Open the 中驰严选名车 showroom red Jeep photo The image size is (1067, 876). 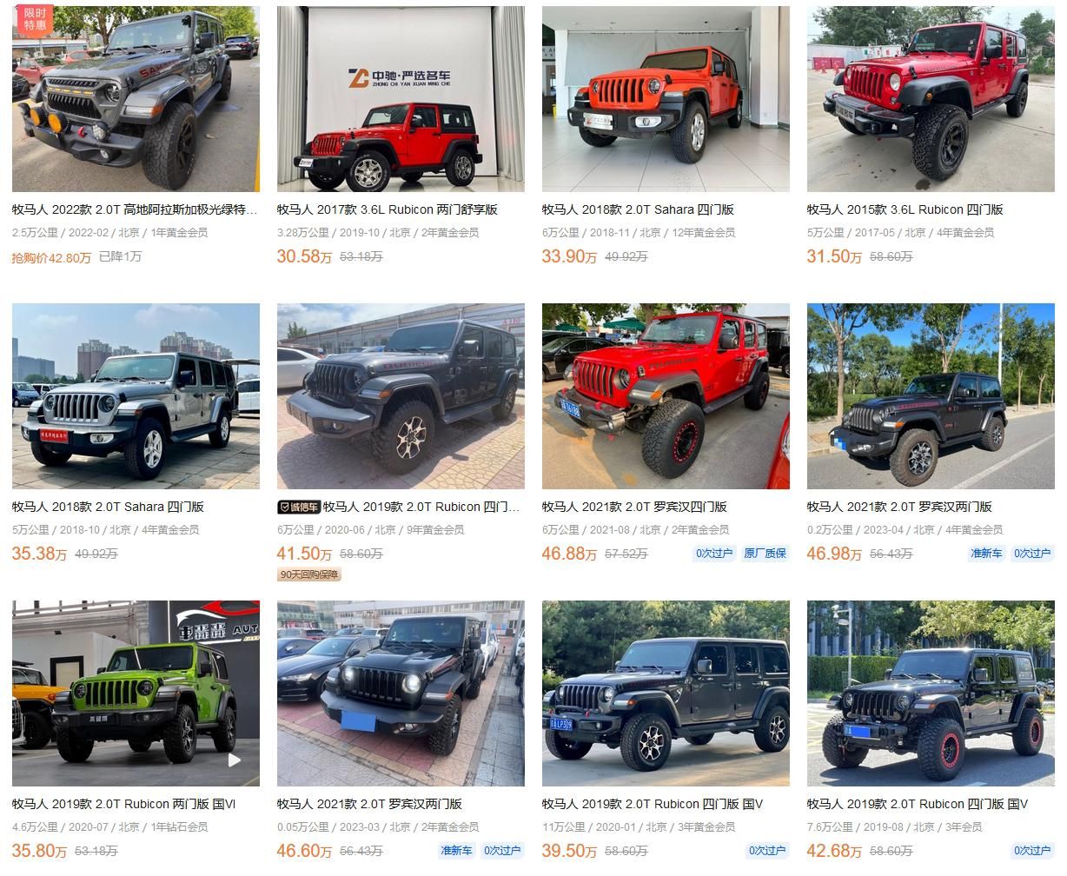[401, 99]
